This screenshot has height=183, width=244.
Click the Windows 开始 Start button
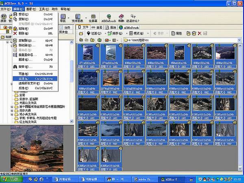click(11, 179)
